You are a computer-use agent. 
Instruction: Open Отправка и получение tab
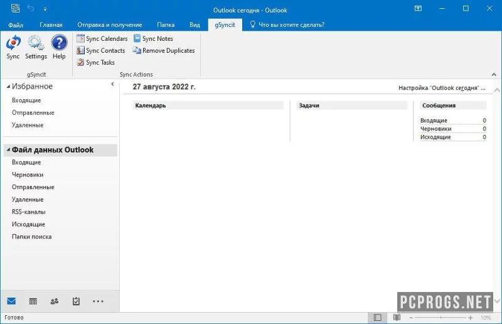click(110, 24)
